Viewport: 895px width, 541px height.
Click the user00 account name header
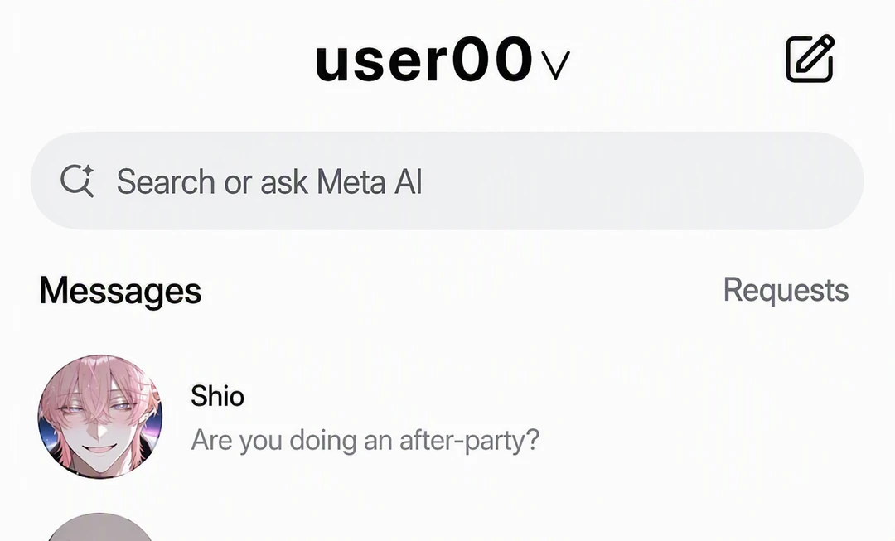tap(423, 60)
